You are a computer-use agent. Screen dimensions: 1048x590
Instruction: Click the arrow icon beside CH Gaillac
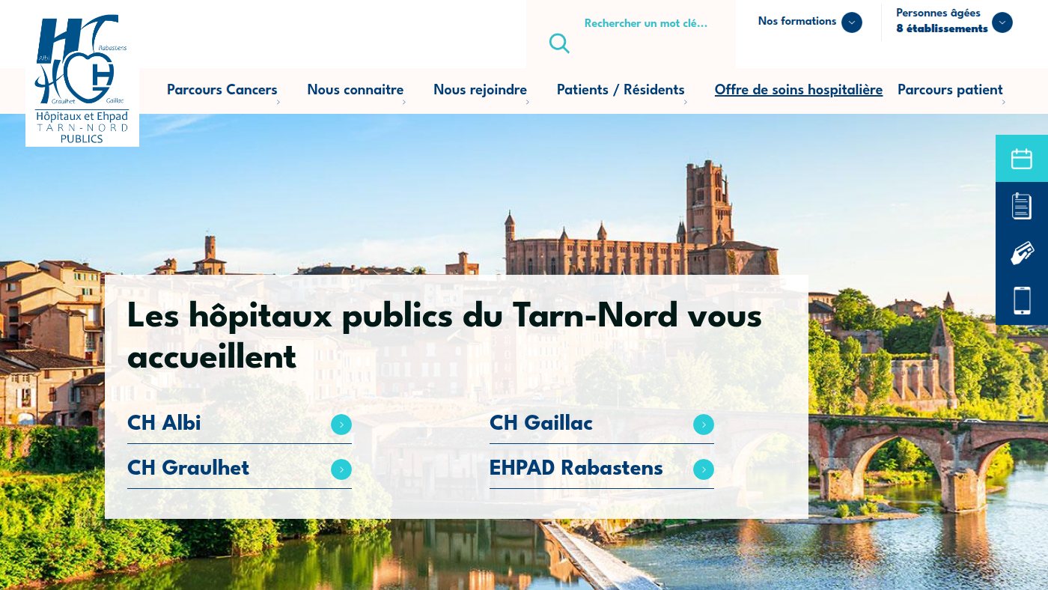(x=704, y=425)
